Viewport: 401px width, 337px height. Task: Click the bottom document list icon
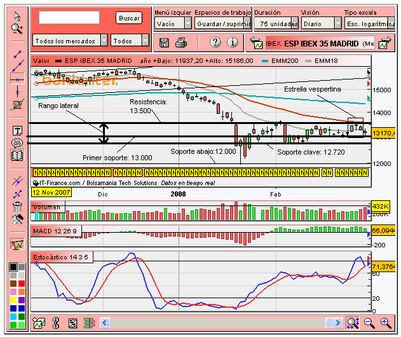[x=73, y=324]
